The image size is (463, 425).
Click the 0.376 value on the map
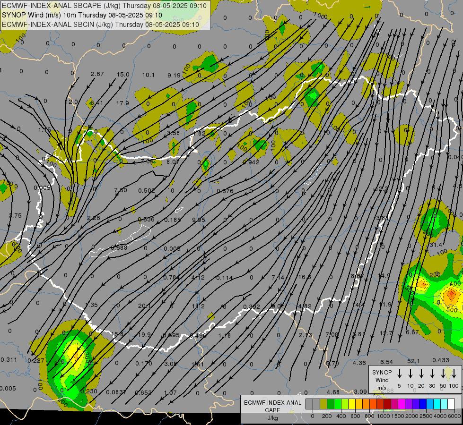pyautogui.click(x=225, y=191)
